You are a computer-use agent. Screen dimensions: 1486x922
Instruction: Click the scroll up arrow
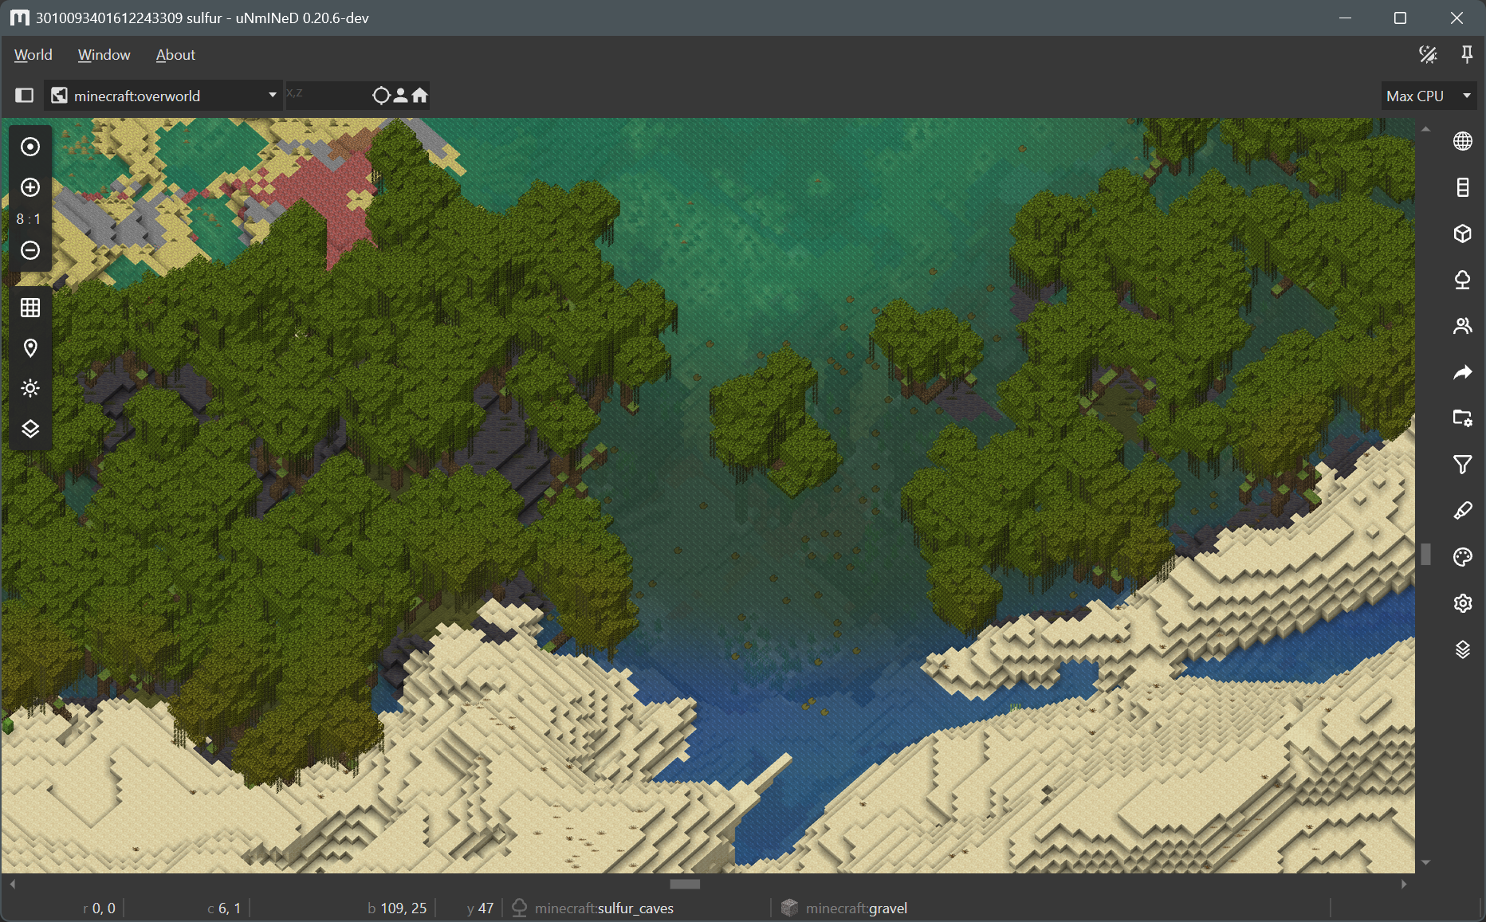click(1425, 128)
